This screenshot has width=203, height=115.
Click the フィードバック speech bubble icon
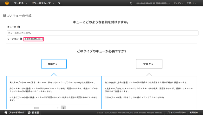6,112
